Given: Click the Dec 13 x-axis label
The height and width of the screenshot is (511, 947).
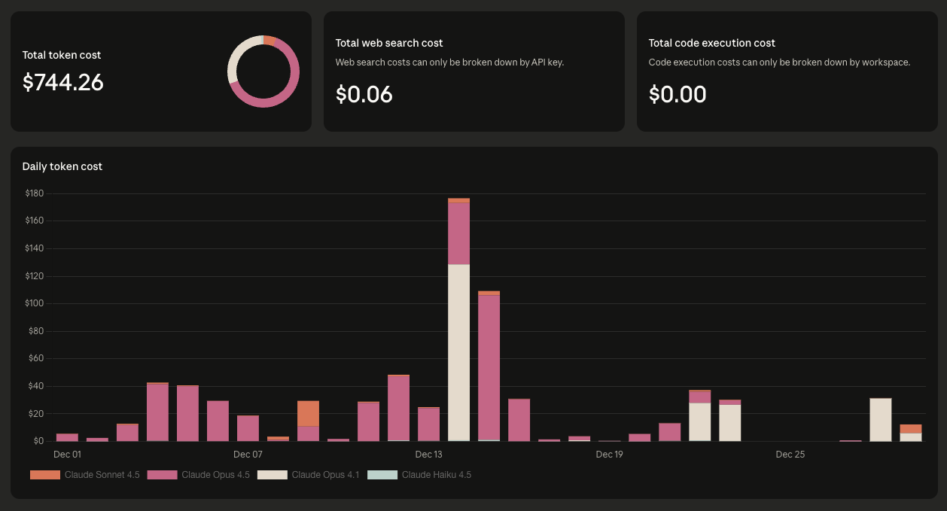Looking at the screenshot, I should click(428, 455).
